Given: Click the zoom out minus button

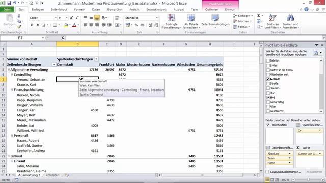Looking at the screenshot, I should (x=293, y=180).
